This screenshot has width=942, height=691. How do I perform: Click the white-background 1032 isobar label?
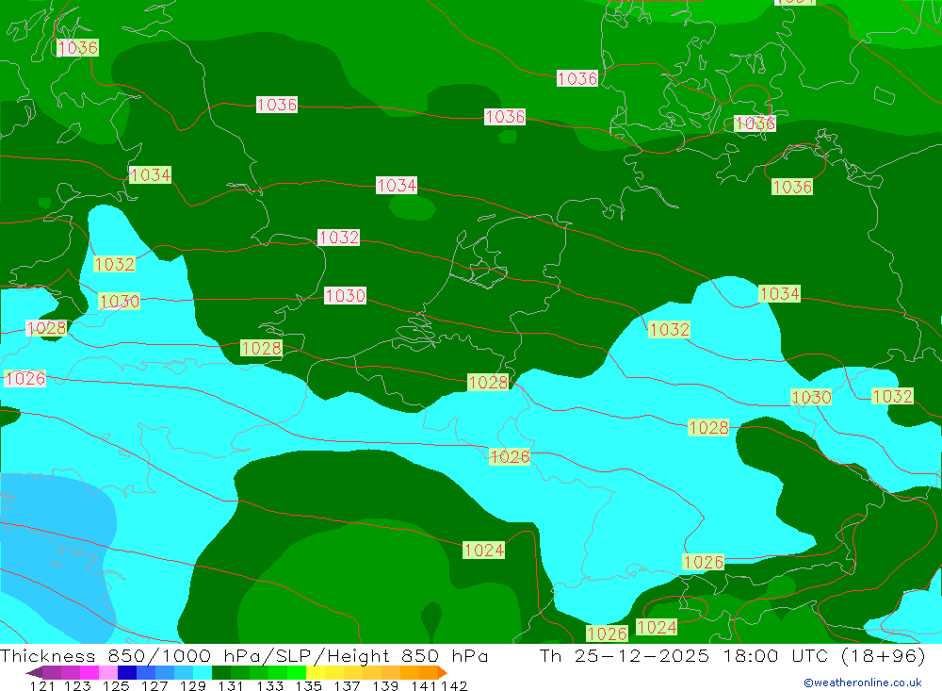click(x=339, y=237)
